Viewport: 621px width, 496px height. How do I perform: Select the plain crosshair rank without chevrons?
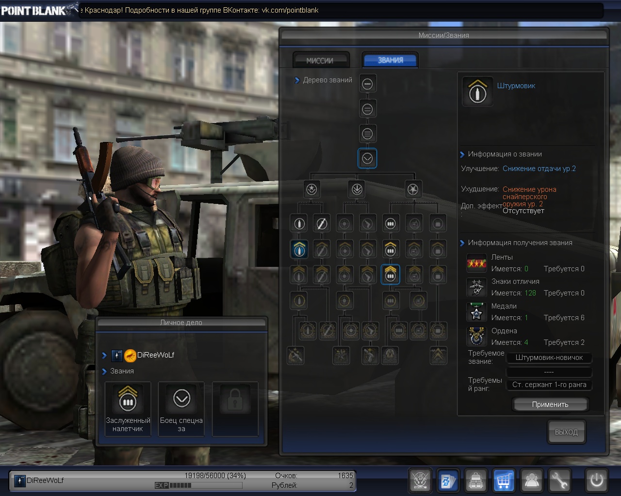(344, 224)
